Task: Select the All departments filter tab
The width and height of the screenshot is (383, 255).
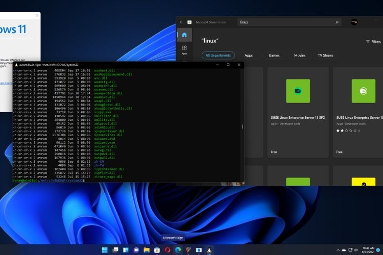Action: tap(218, 56)
